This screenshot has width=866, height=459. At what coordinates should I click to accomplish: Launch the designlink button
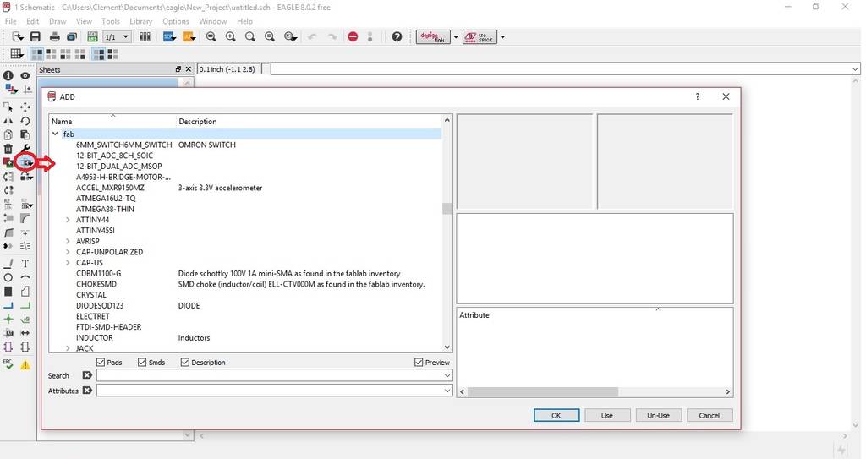433,37
